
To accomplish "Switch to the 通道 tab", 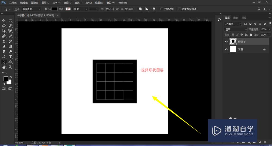I will coord(235,18).
